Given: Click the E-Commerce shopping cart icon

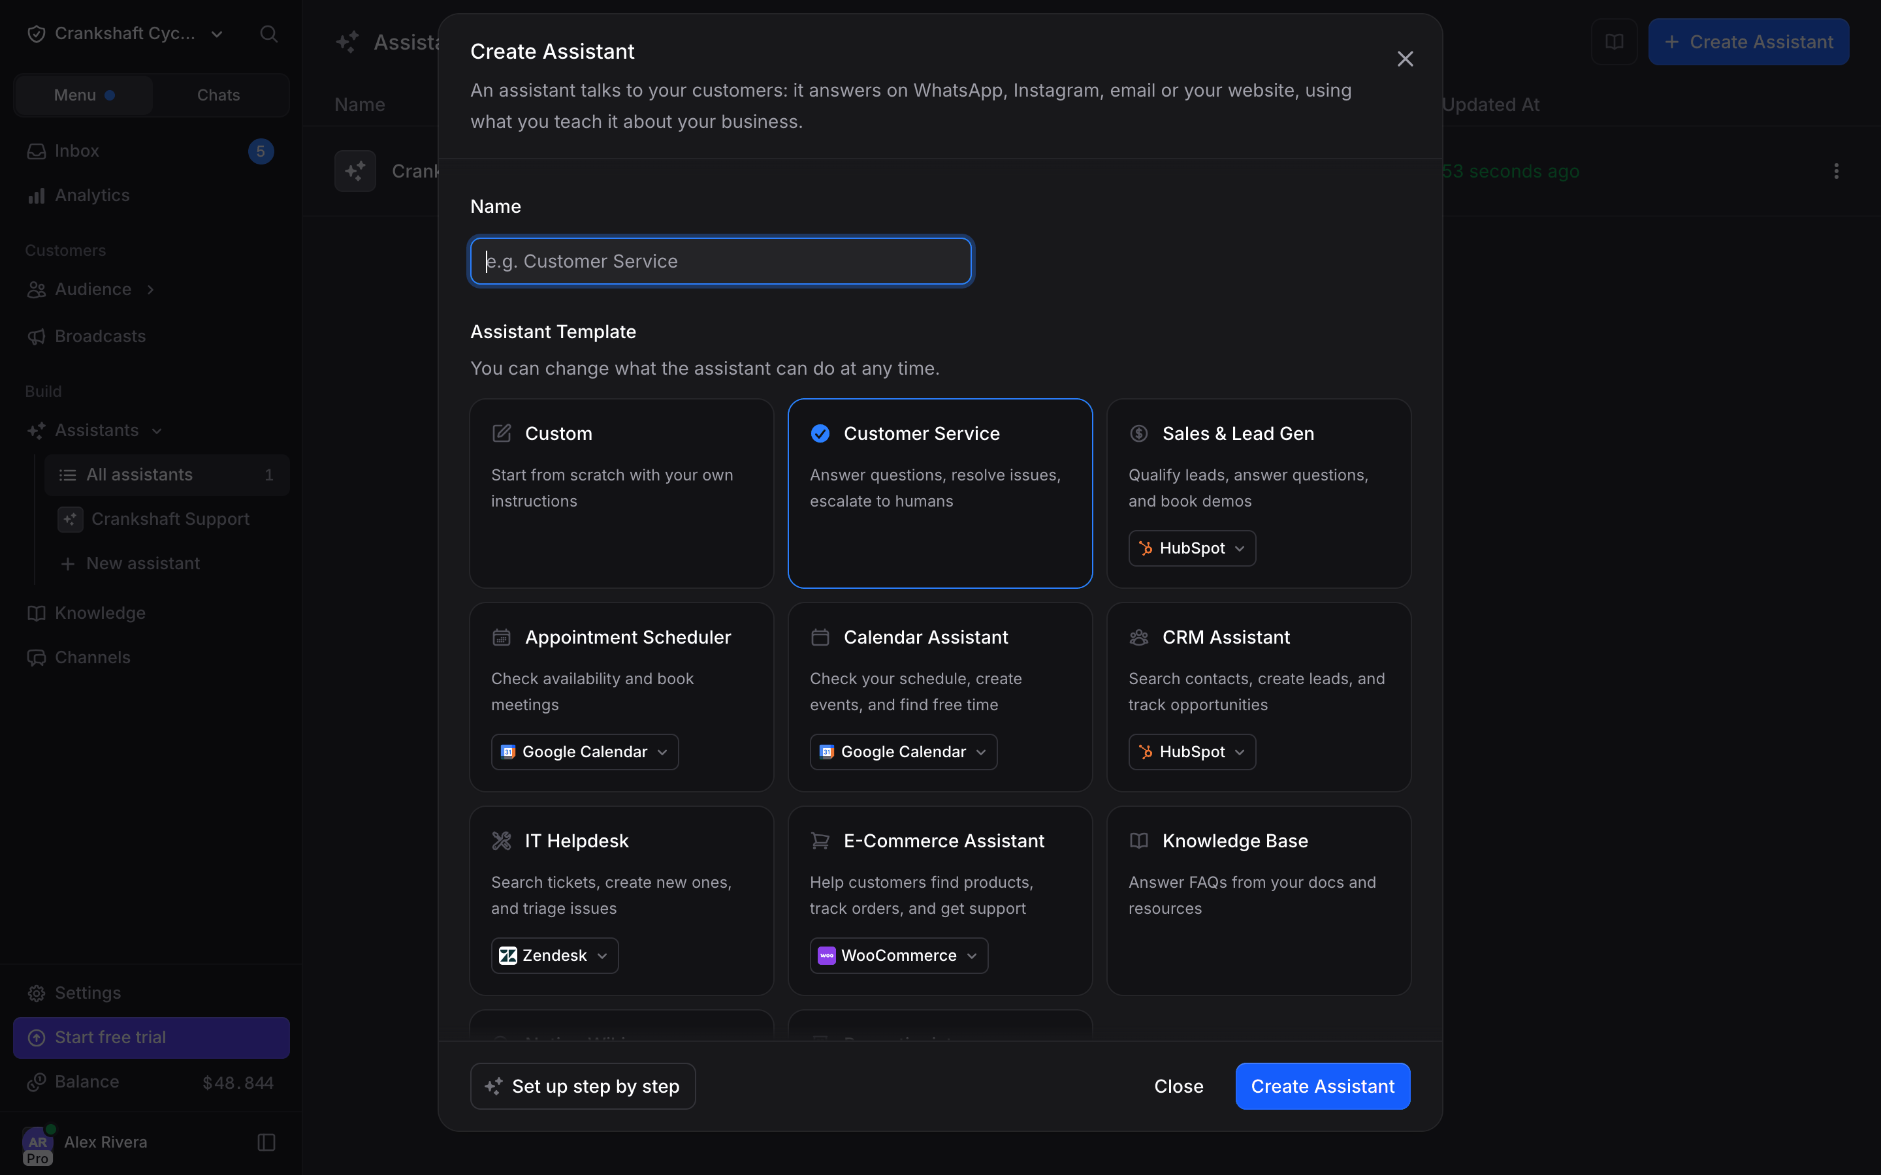Looking at the screenshot, I should (x=820, y=841).
